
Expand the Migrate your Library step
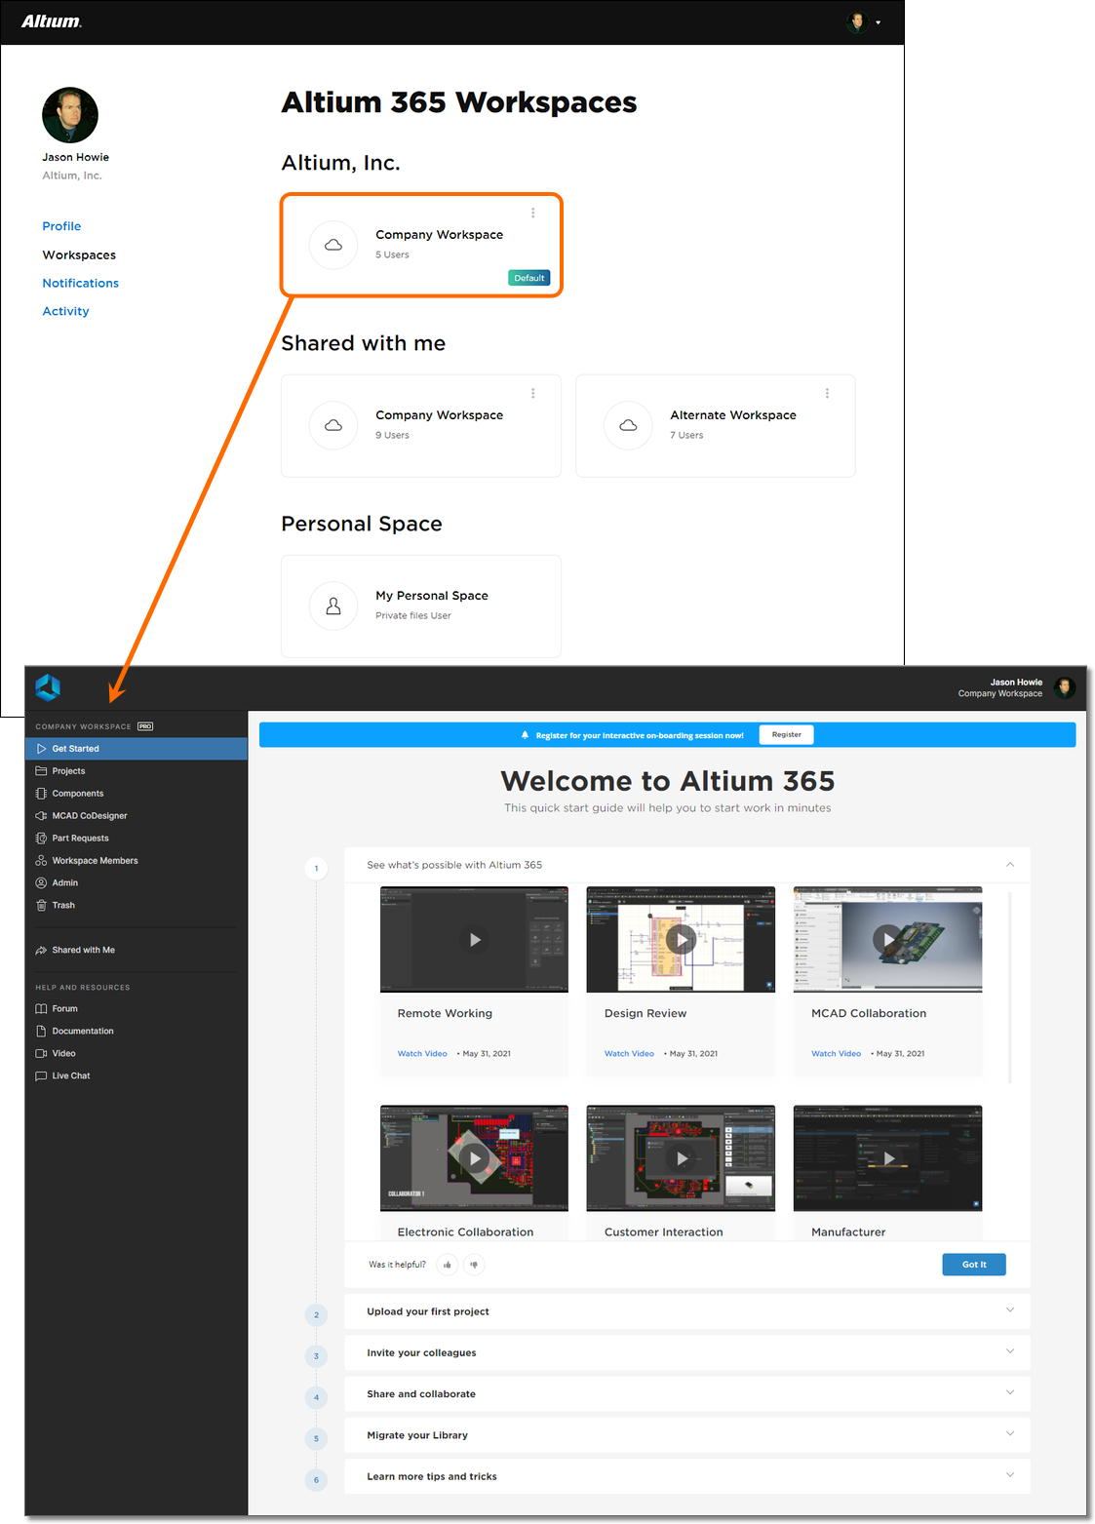point(1009,1434)
